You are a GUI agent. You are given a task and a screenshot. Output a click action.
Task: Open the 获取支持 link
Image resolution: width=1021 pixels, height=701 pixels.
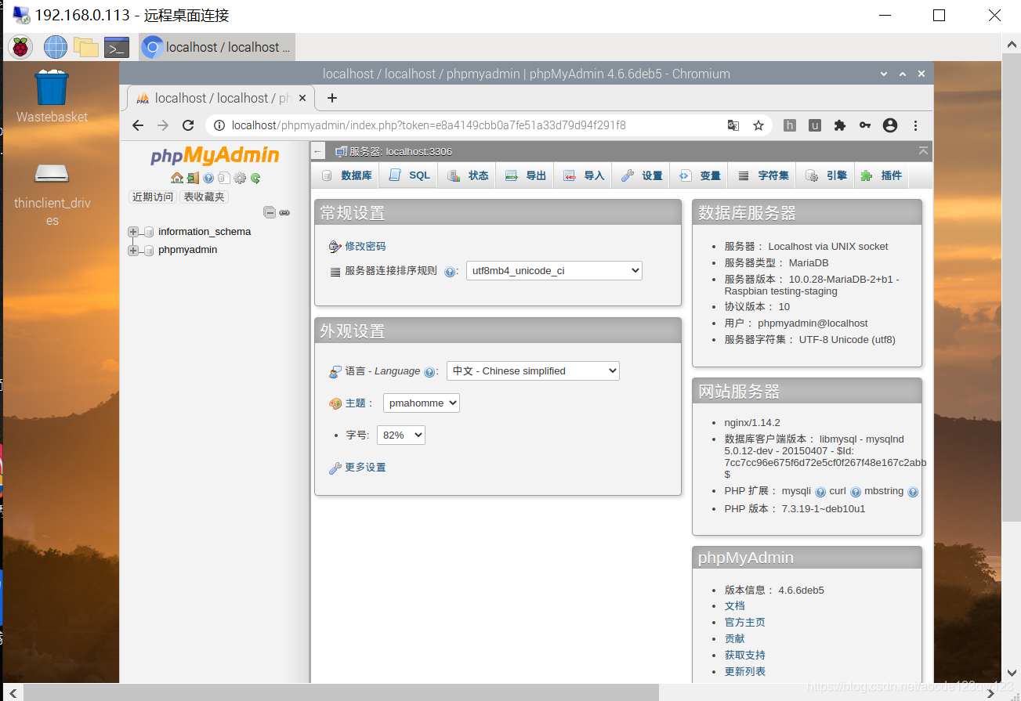click(744, 656)
